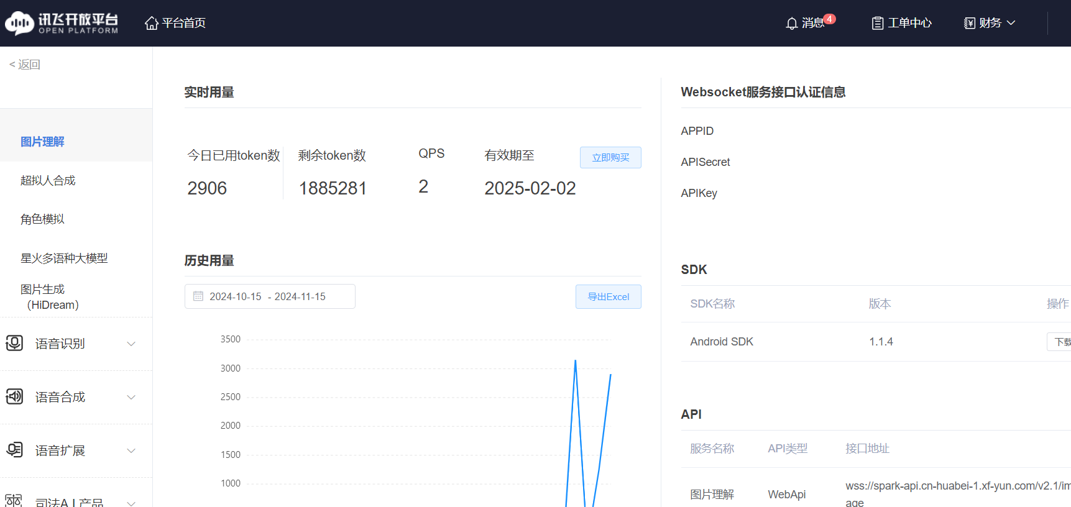Click the 语音扩展 sidebar icon

pos(14,450)
